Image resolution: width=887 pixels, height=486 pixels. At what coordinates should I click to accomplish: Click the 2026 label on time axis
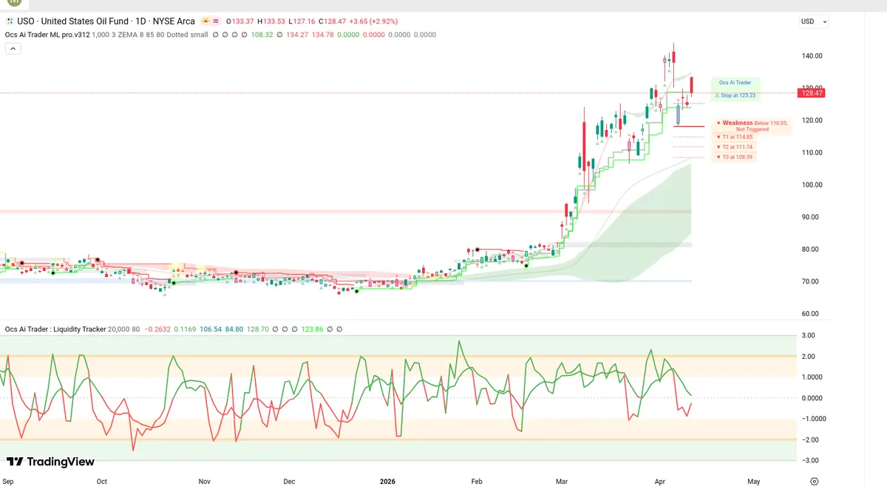coord(388,482)
